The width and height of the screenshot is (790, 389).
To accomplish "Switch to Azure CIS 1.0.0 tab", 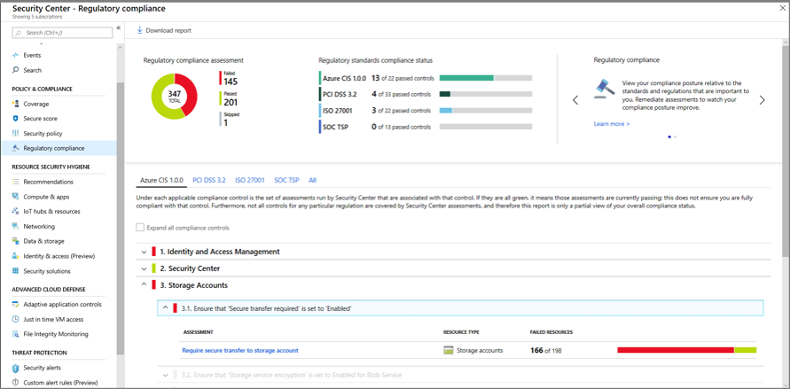I will pyautogui.click(x=161, y=180).
